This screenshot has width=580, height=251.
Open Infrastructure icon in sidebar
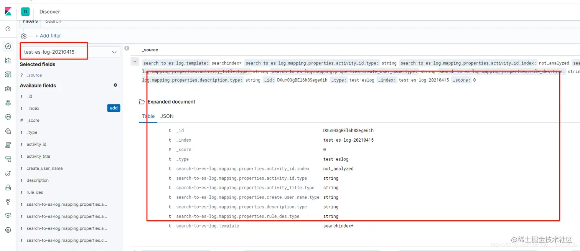click(x=8, y=131)
